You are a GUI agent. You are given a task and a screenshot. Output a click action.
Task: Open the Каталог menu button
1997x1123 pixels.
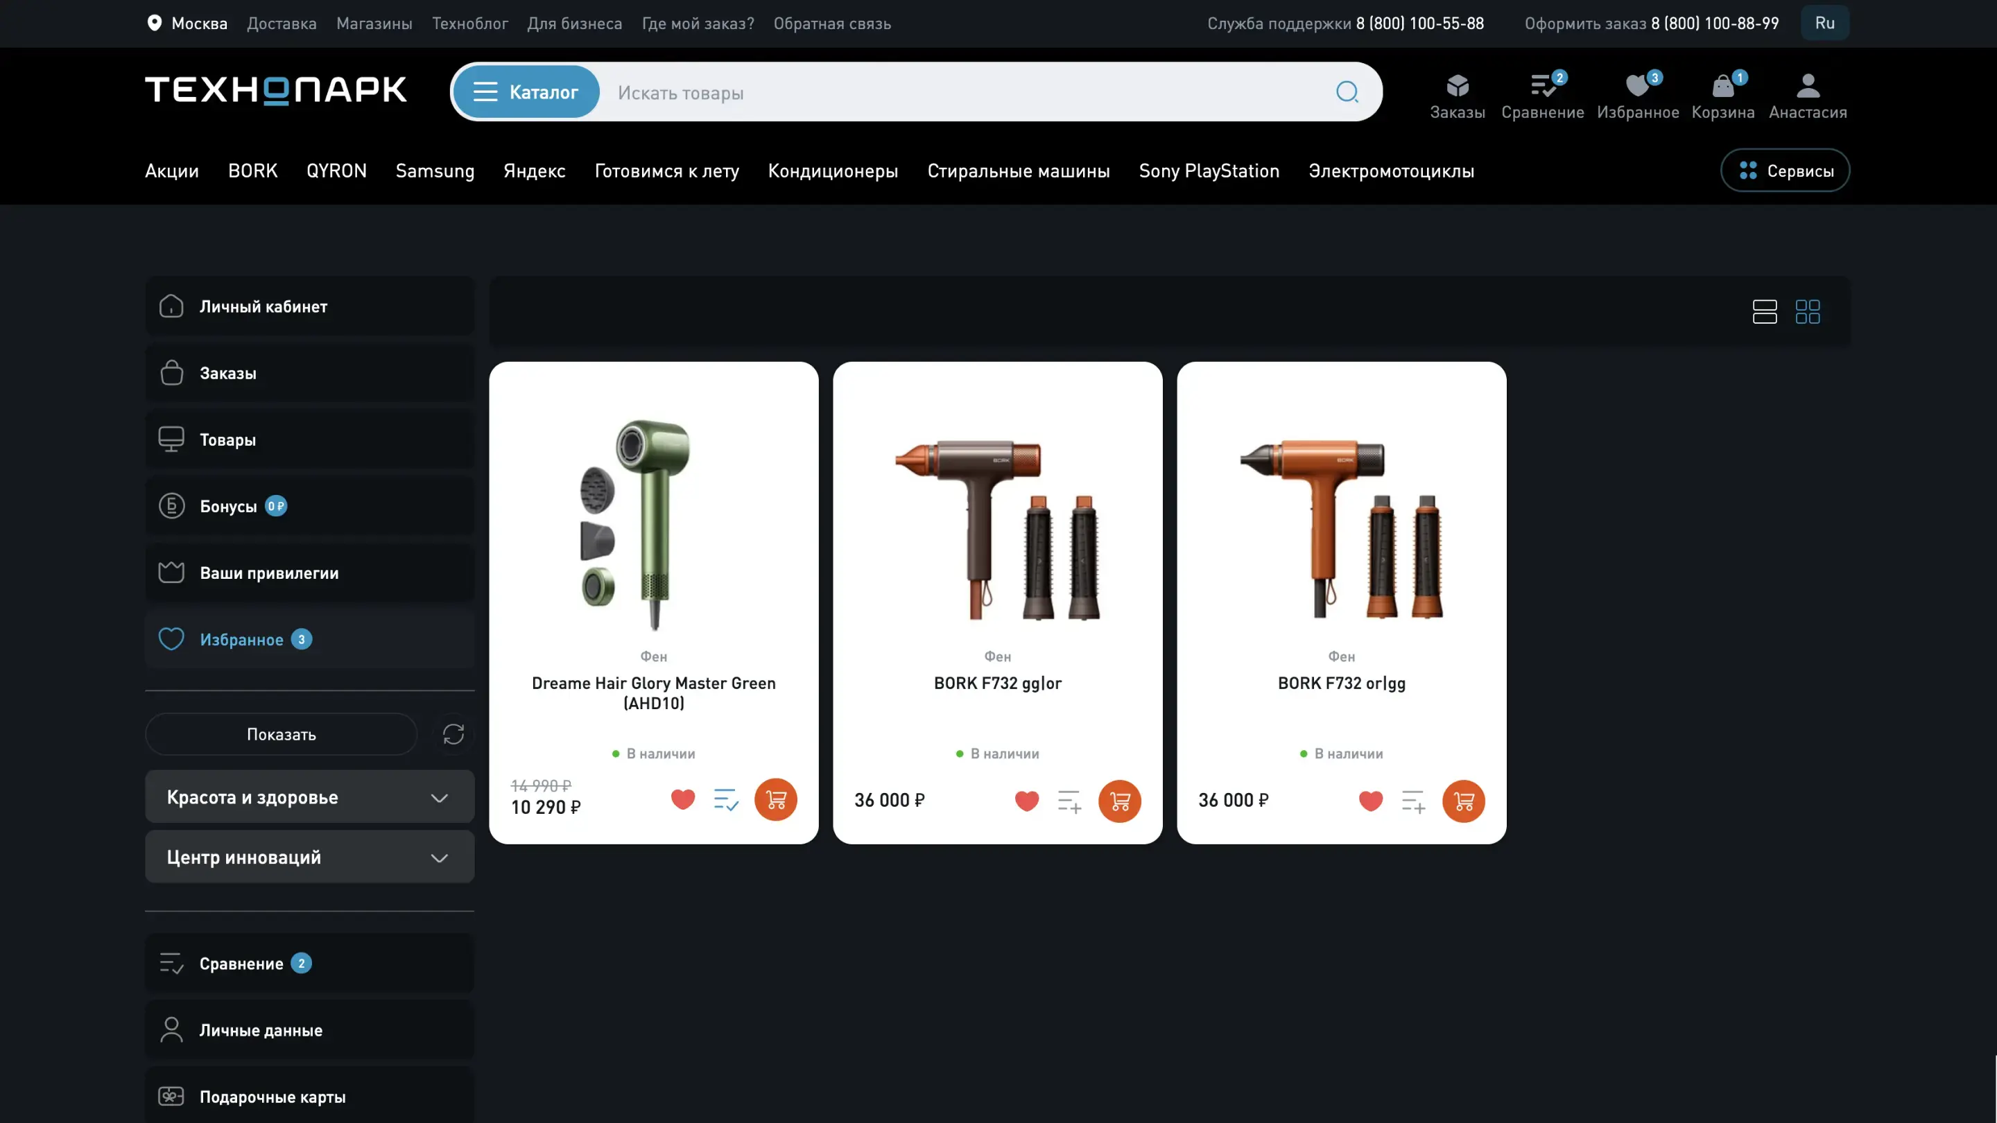tap(526, 92)
